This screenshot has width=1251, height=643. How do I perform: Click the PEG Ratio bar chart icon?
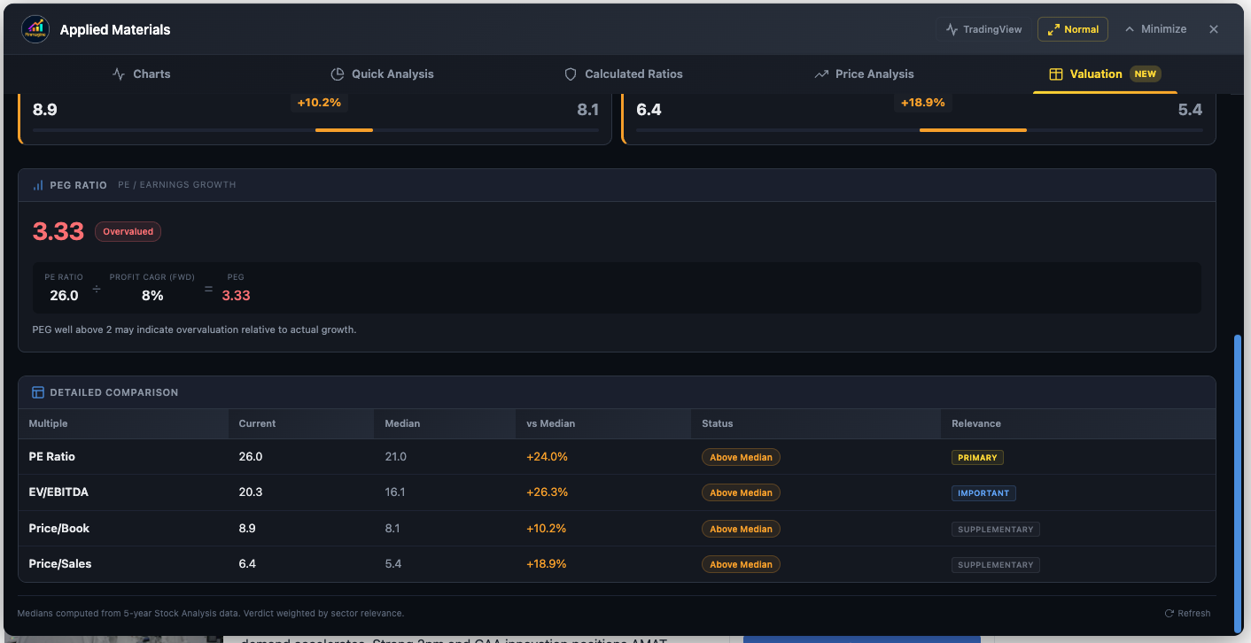pyautogui.click(x=37, y=185)
